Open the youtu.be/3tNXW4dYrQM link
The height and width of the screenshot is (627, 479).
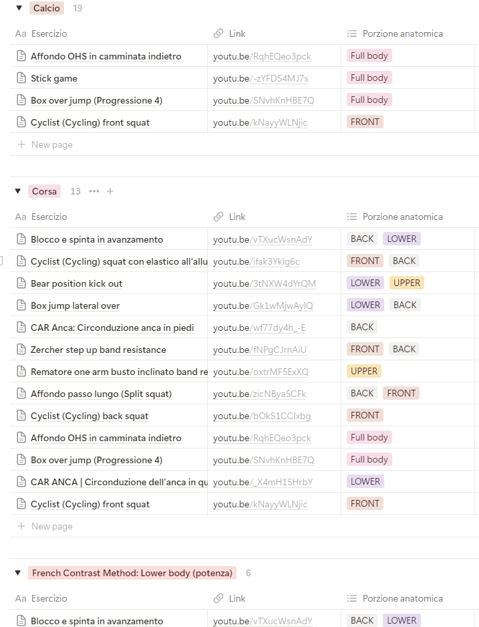click(x=264, y=283)
